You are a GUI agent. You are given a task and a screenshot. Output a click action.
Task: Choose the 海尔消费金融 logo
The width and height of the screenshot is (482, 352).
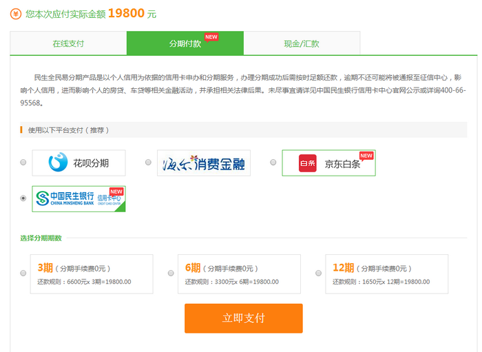(203, 163)
